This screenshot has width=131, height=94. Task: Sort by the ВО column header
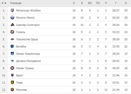pos(90,3)
